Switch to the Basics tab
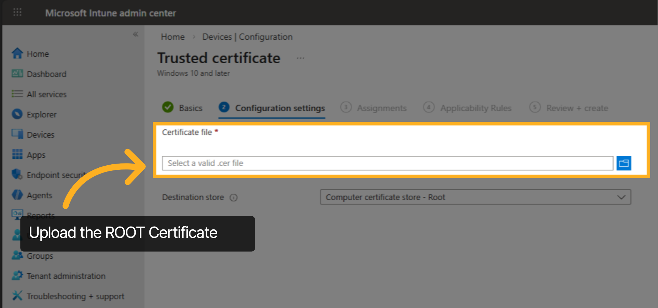This screenshot has width=658, height=308. [191, 108]
